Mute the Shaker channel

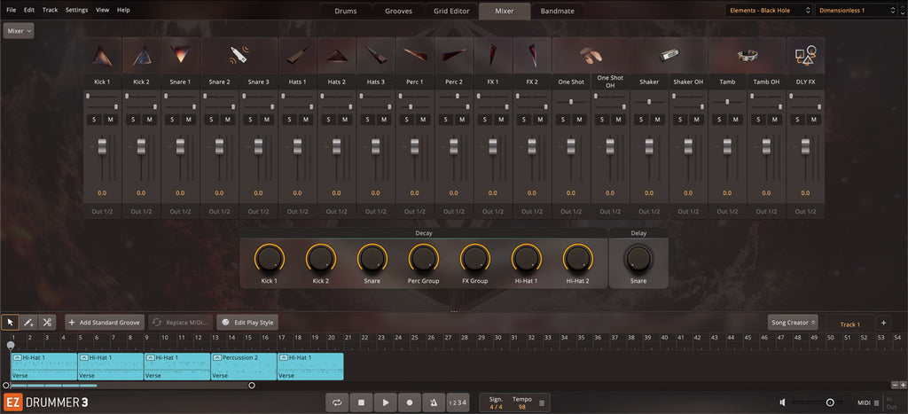(x=657, y=120)
